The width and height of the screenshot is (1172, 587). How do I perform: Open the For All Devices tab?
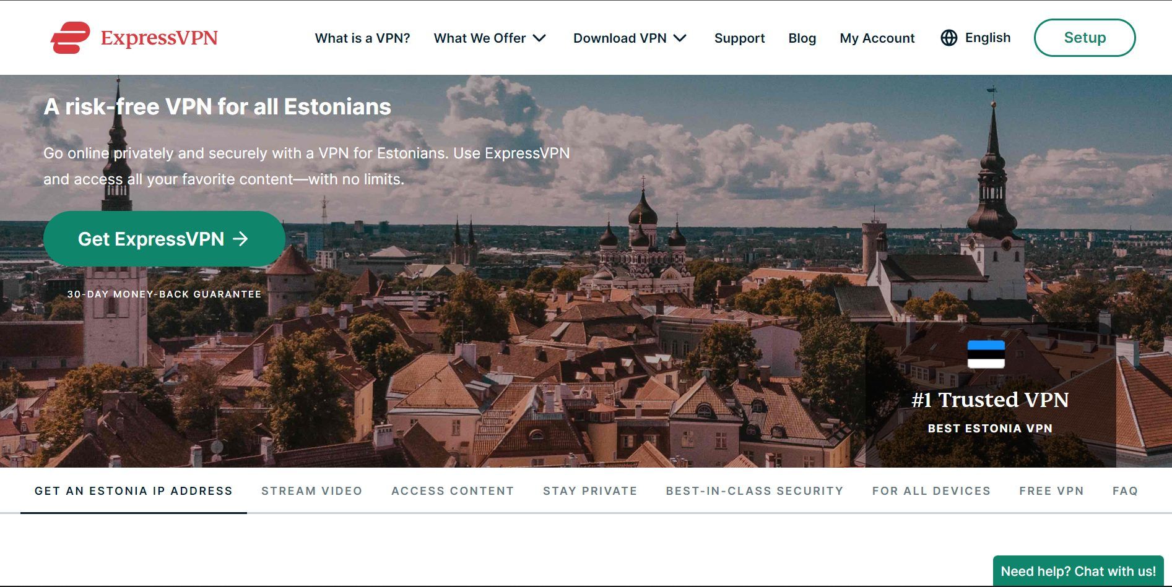931,491
